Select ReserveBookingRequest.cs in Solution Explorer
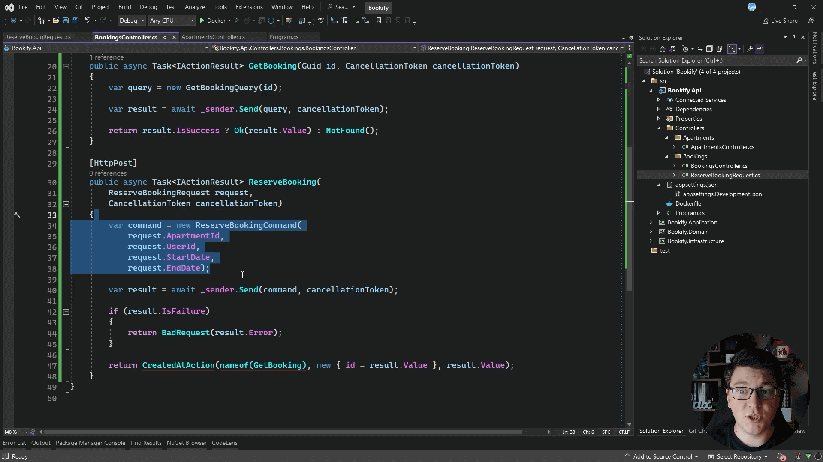The width and height of the screenshot is (823, 462). (x=725, y=176)
